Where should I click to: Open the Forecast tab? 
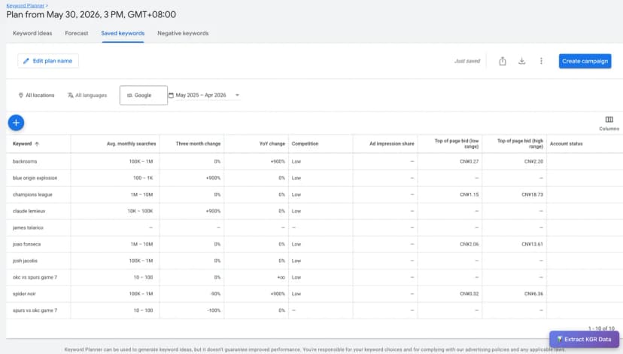pos(77,33)
